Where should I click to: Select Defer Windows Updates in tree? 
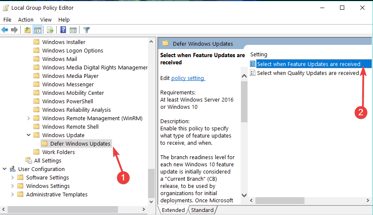80,143
